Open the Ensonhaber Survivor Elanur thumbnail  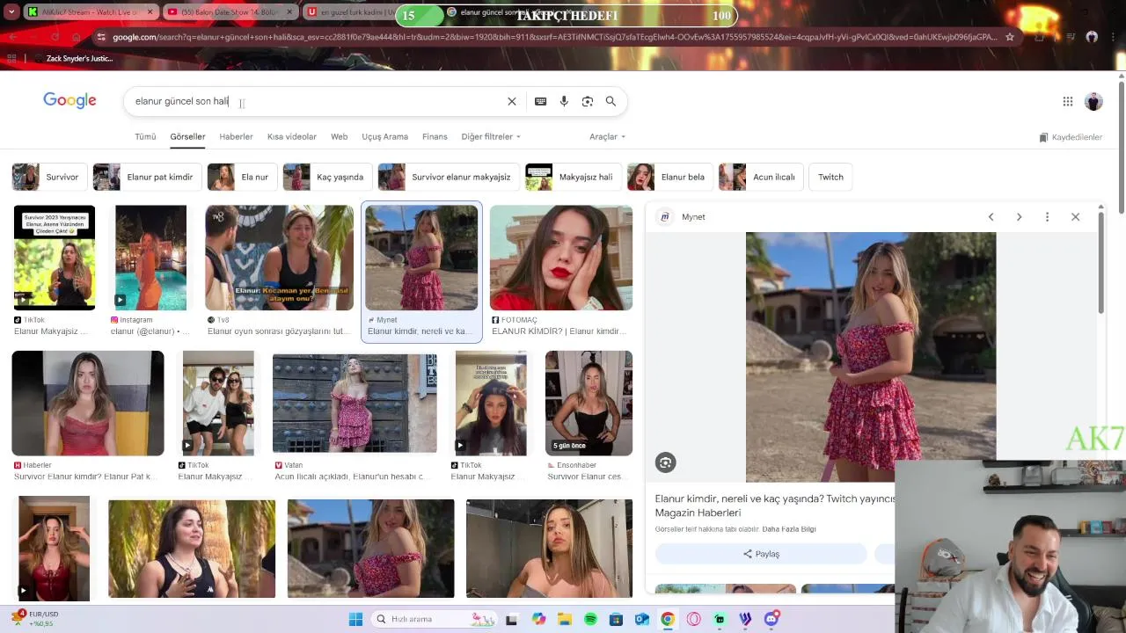[589, 403]
